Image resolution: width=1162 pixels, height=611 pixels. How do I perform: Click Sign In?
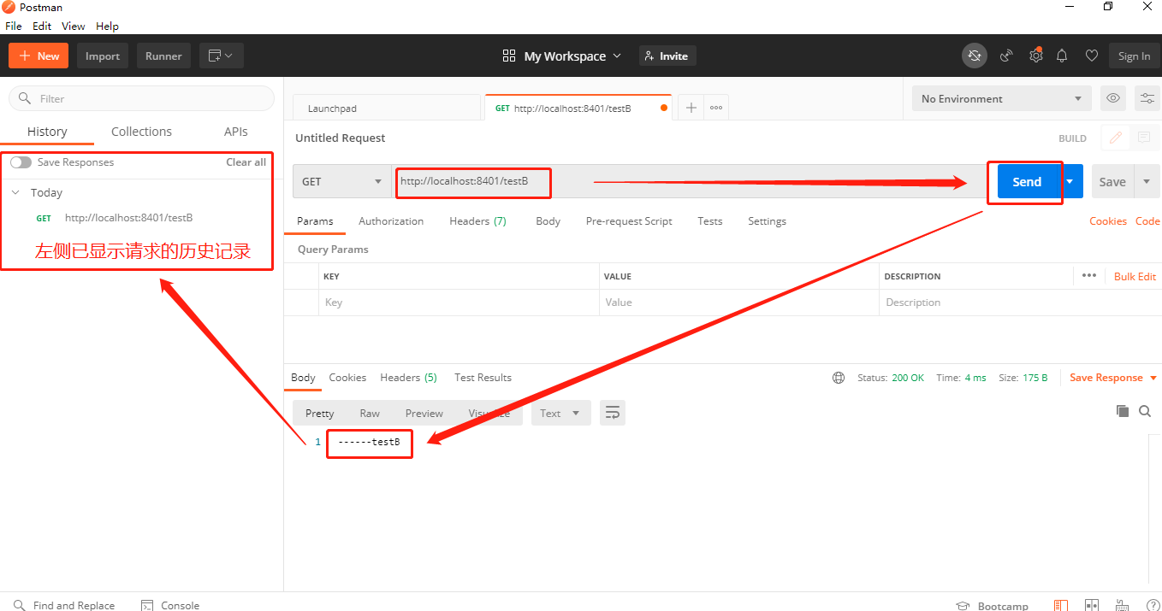(x=1135, y=56)
